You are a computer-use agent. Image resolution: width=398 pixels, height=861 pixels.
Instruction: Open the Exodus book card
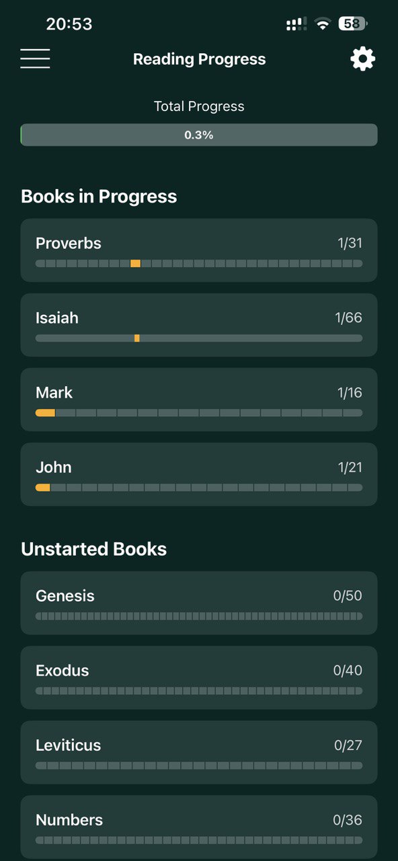point(199,677)
